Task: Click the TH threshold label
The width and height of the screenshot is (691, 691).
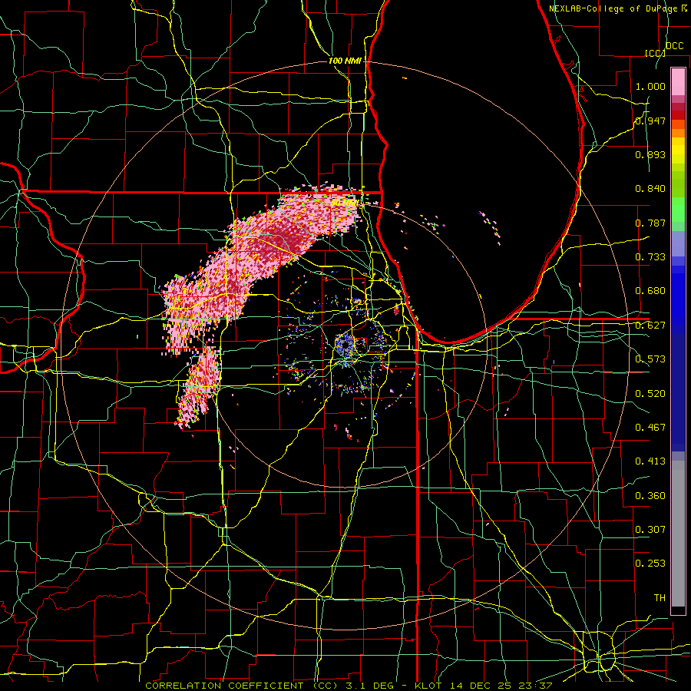Action: click(660, 597)
